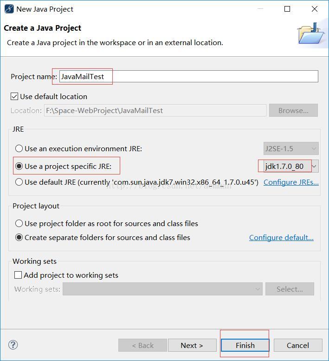Click into the Project name field
The height and width of the screenshot is (361, 329).
189,76
